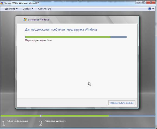The image size is (157, 129).
Task: Expand the help dropdown arrow
Action: 153,9
